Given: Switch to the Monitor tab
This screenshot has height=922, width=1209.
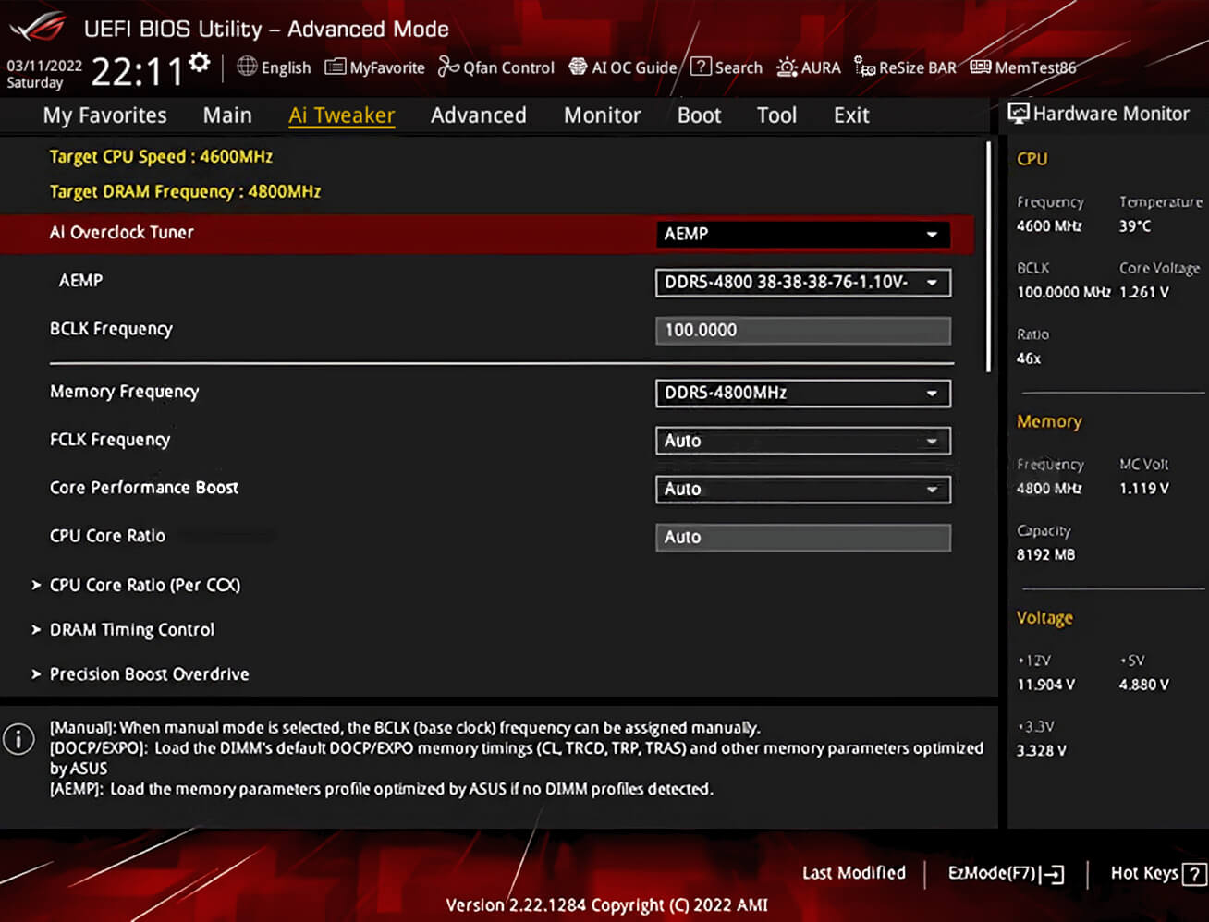Looking at the screenshot, I should coord(602,115).
